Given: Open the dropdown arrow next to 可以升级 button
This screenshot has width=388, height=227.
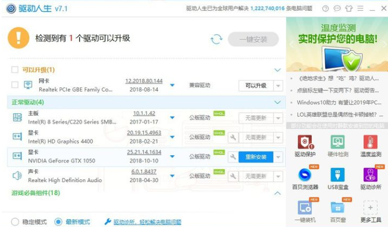Looking at the screenshot, I should [x=278, y=86].
